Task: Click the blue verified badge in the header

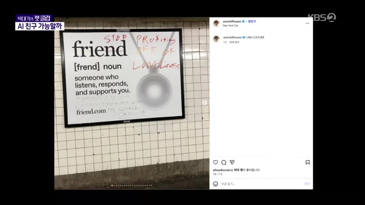Action: pyautogui.click(x=243, y=21)
